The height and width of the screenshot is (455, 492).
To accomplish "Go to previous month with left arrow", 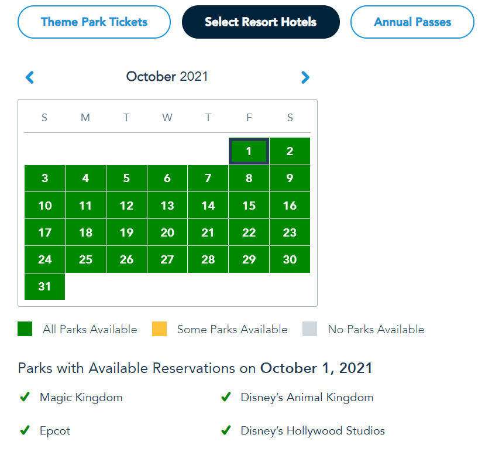I will pos(30,77).
